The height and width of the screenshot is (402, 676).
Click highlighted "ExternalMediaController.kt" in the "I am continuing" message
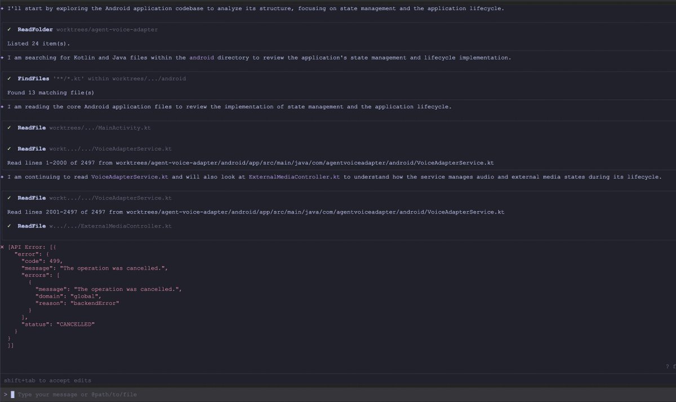tap(294, 177)
